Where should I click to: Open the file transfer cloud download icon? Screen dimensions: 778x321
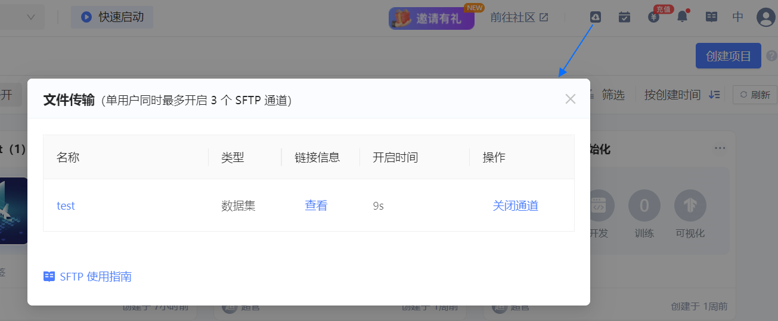[x=595, y=17]
